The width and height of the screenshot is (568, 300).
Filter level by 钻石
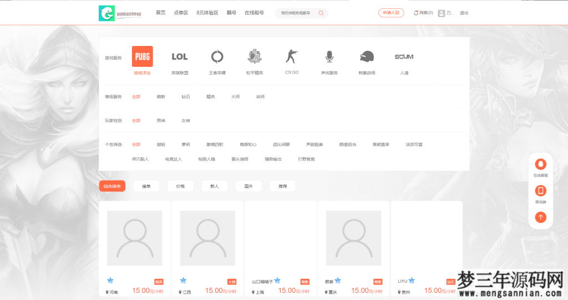186,97
